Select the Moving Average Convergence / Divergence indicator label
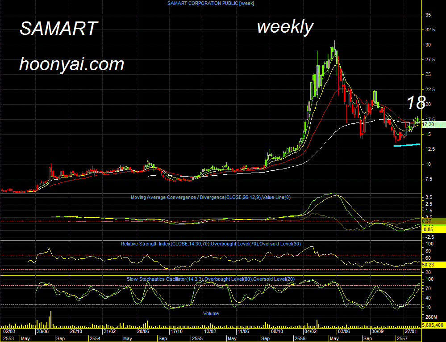This screenshot has height=342, width=446. coord(211,197)
